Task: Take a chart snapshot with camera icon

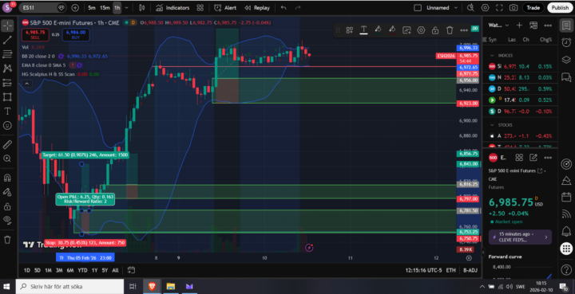Action: pyautogui.click(x=514, y=8)
